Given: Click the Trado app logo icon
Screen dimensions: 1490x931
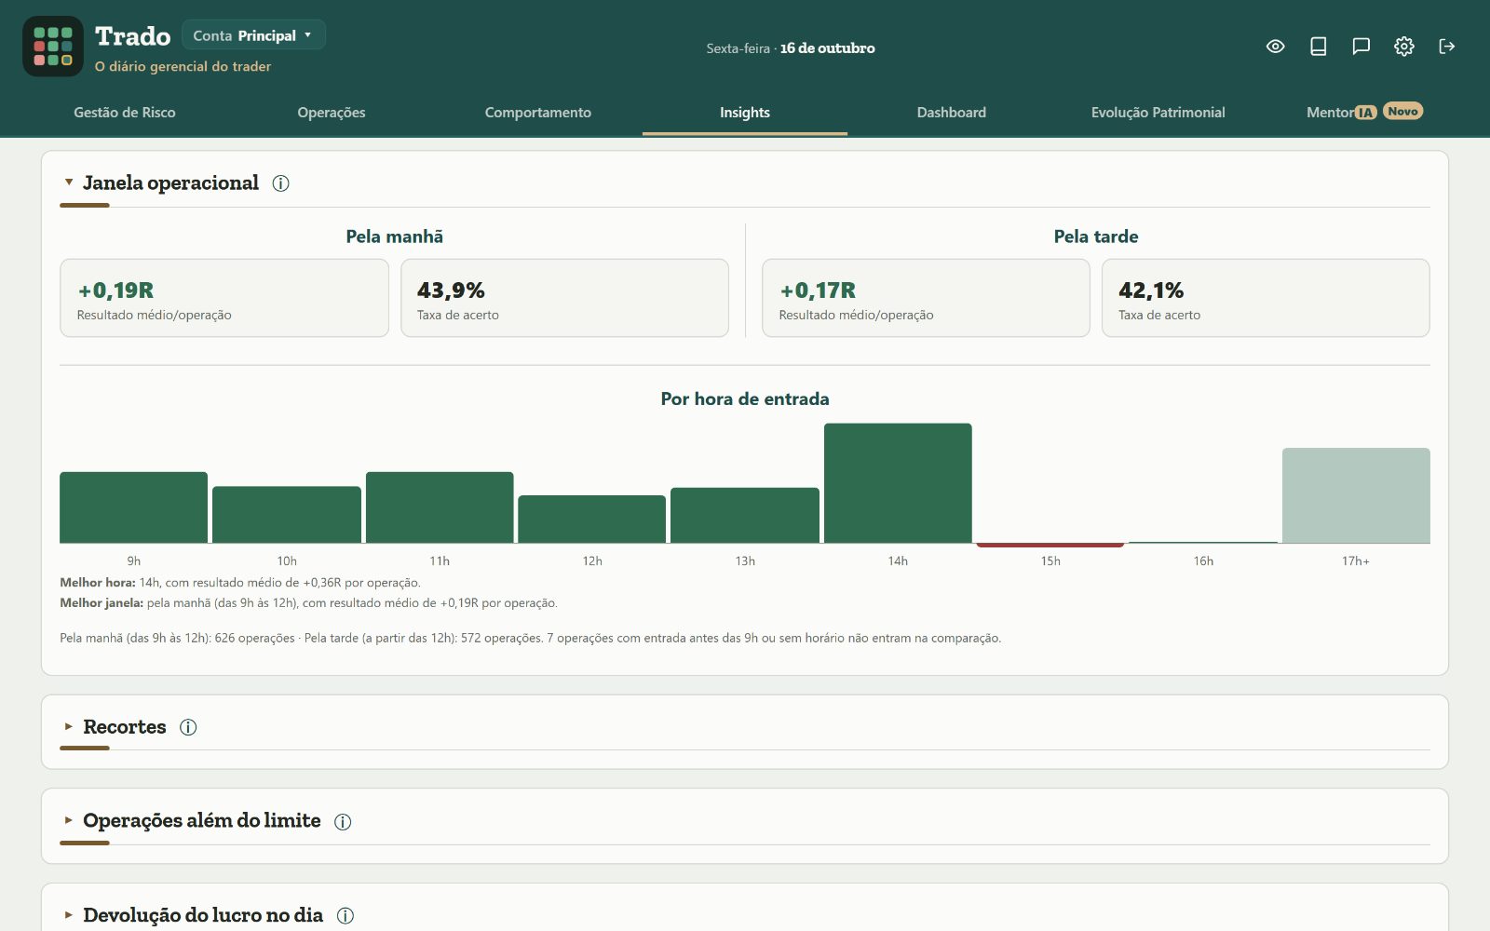Looking at the screenshot, I should tap(53, 47).
